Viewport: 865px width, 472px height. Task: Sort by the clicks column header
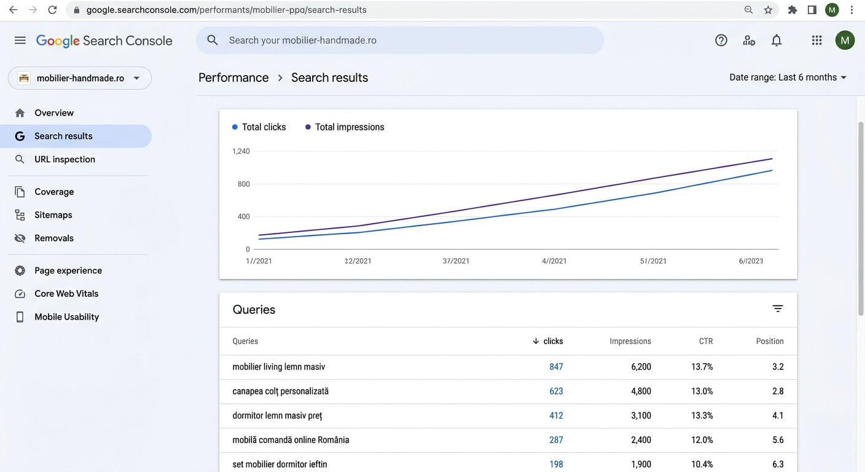coord(547,341)
